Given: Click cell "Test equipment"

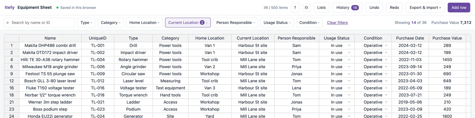Looking at the screenshot, I should (170, 88).
